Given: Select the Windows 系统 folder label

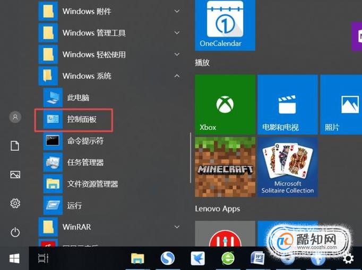Looking at the screenshot, I should pyautogui.click(x=87, y=76).
